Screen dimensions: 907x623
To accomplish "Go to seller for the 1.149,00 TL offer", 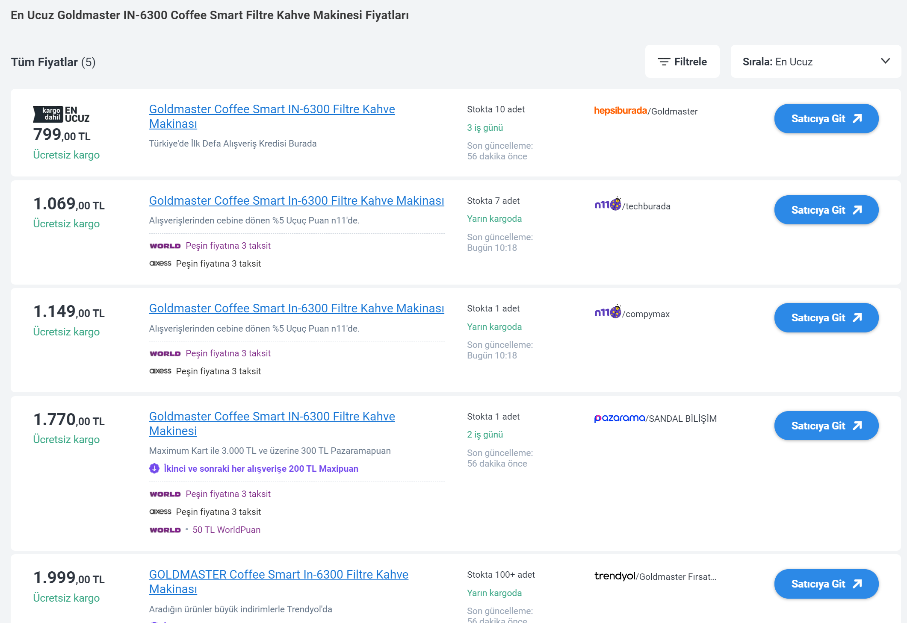I will [x=826, y=317].
